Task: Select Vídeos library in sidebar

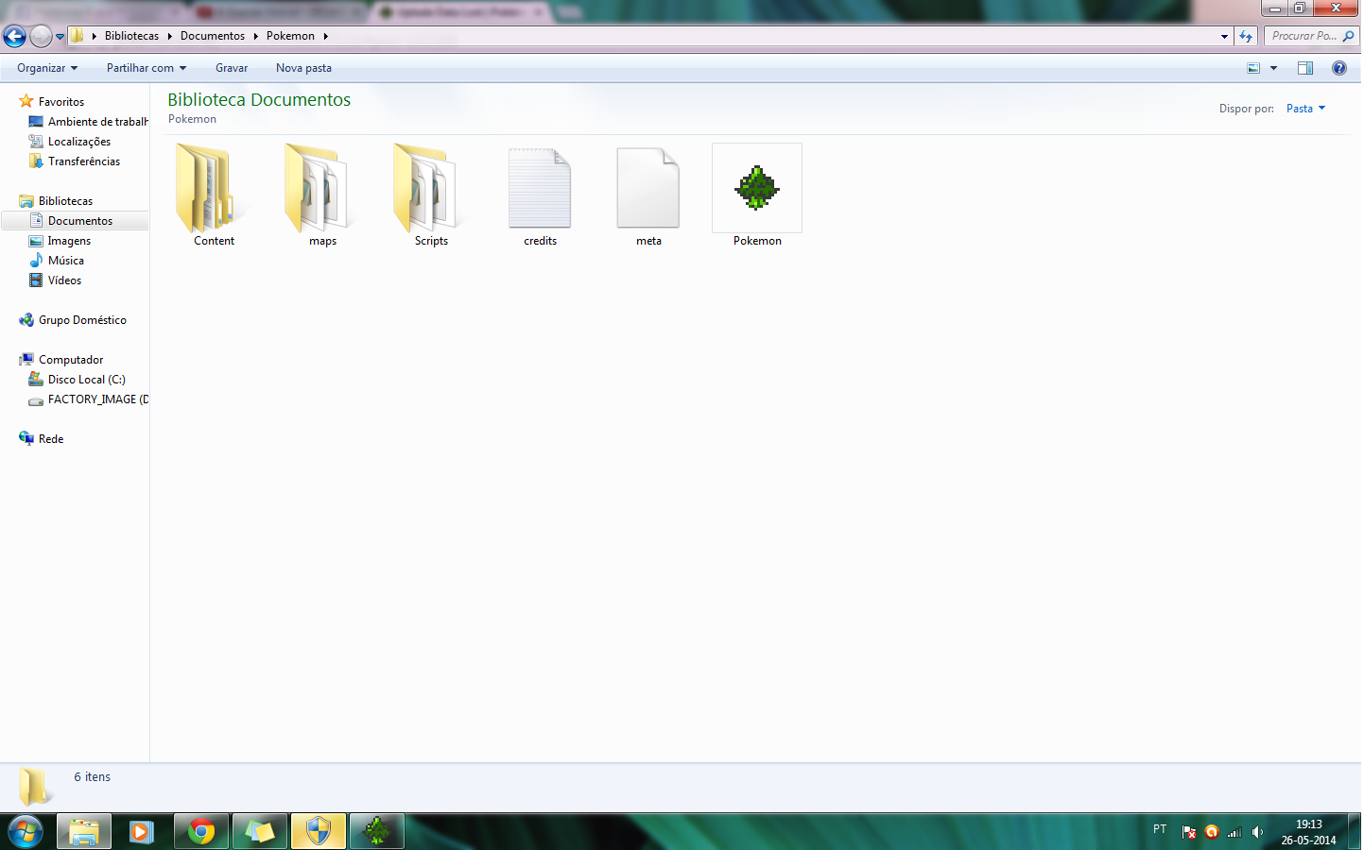Action: (x=64, y=280)
